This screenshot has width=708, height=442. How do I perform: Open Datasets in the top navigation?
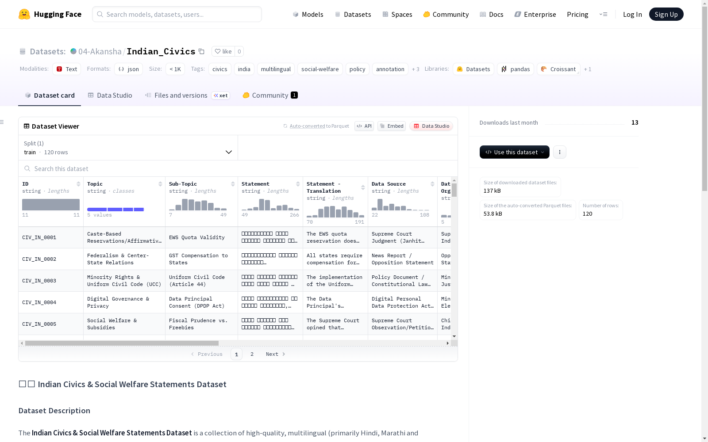(353, 14)
